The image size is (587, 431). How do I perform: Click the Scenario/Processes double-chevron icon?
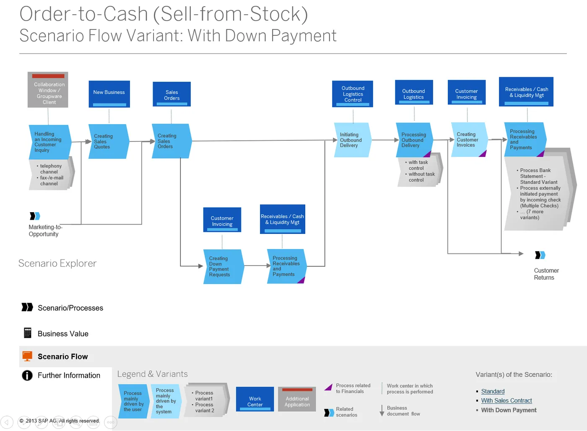27,307
